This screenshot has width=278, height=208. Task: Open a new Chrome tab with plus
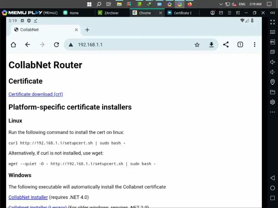[87, 30]
